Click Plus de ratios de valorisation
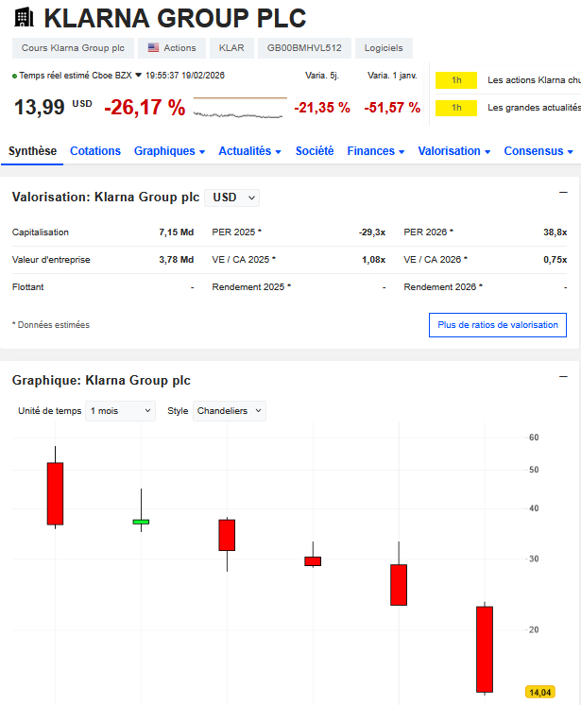The width and height of the screenshot is (581, 705). (x=498, y=325)
